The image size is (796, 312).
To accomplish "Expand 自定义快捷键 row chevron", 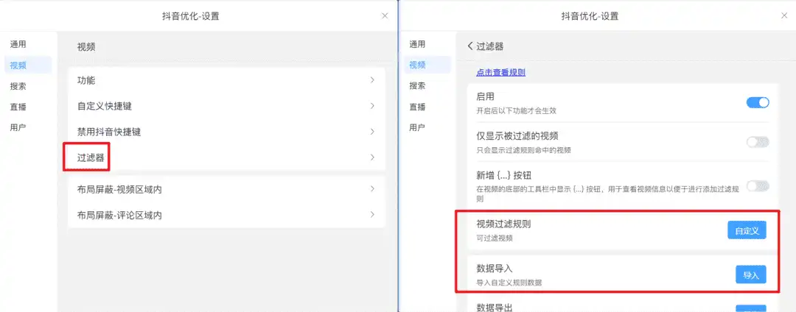I will (x=372, y=106).
